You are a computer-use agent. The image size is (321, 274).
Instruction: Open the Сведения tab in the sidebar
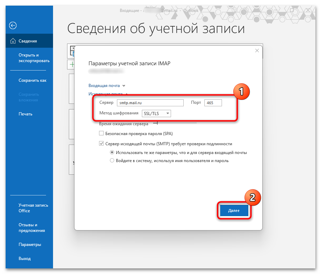[x=29, y=41]
